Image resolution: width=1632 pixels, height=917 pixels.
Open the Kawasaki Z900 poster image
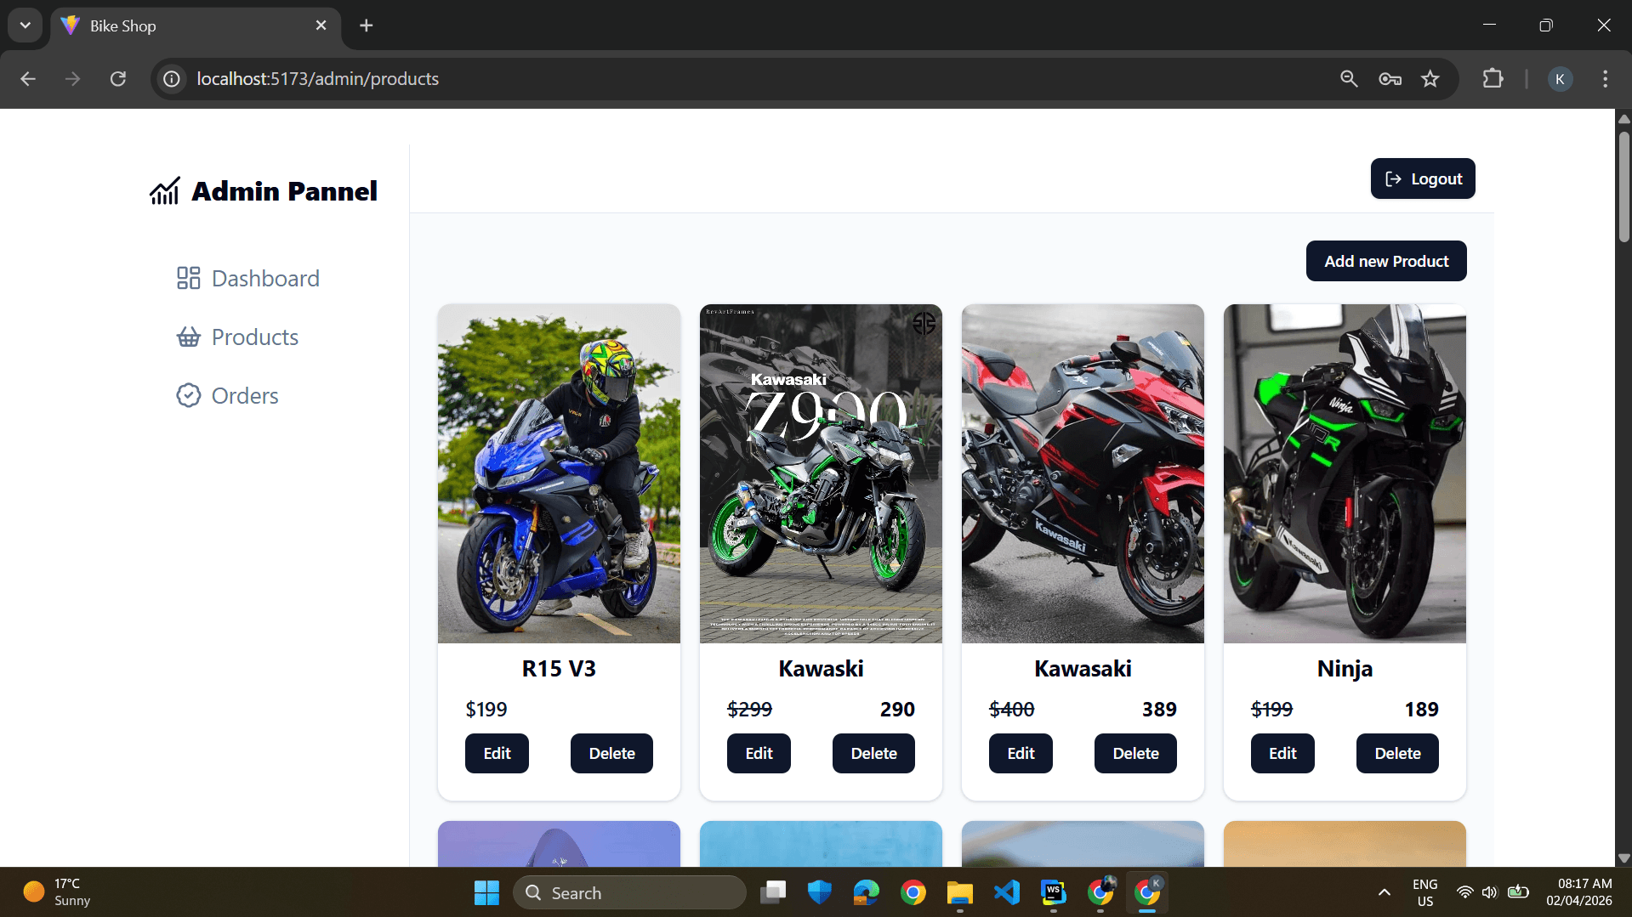coord(821,473)
